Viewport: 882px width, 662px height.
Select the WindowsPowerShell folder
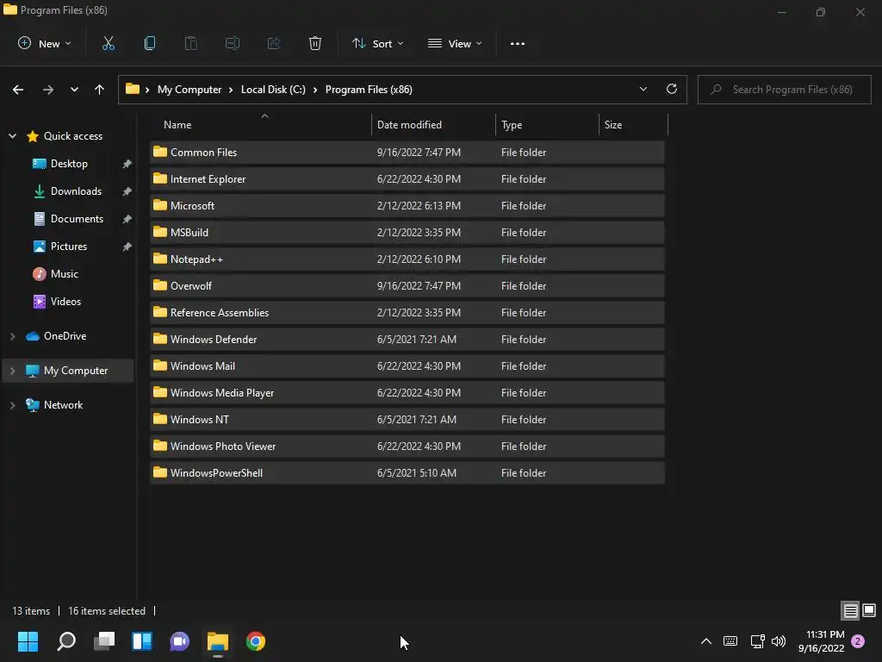tap(407, 473)
